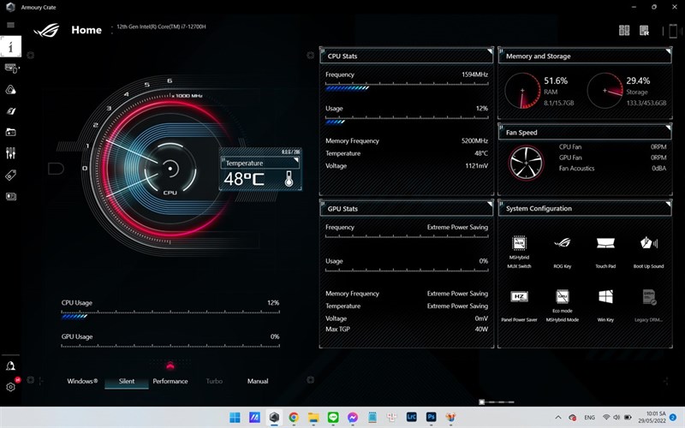Screen dimensions: 685x428
Task: Open Lightroom Classic from taskbar
Action: pos(412,417)
